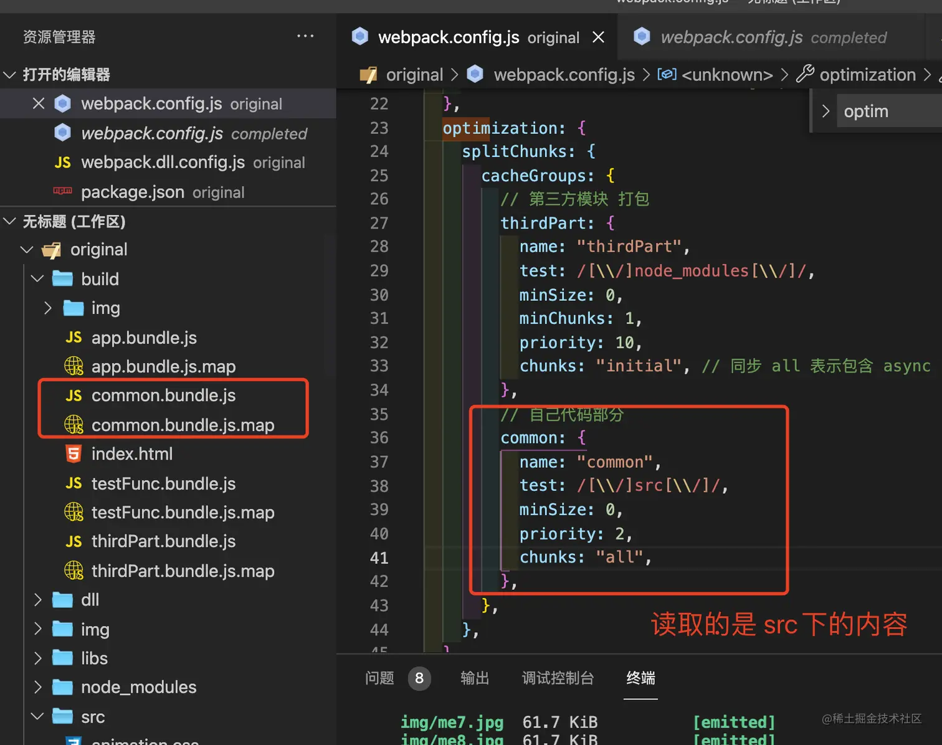Expand the img folder listed between dll and libs
Image resolution: width=942 pixels, height=745 pixels.
[37, 629]
